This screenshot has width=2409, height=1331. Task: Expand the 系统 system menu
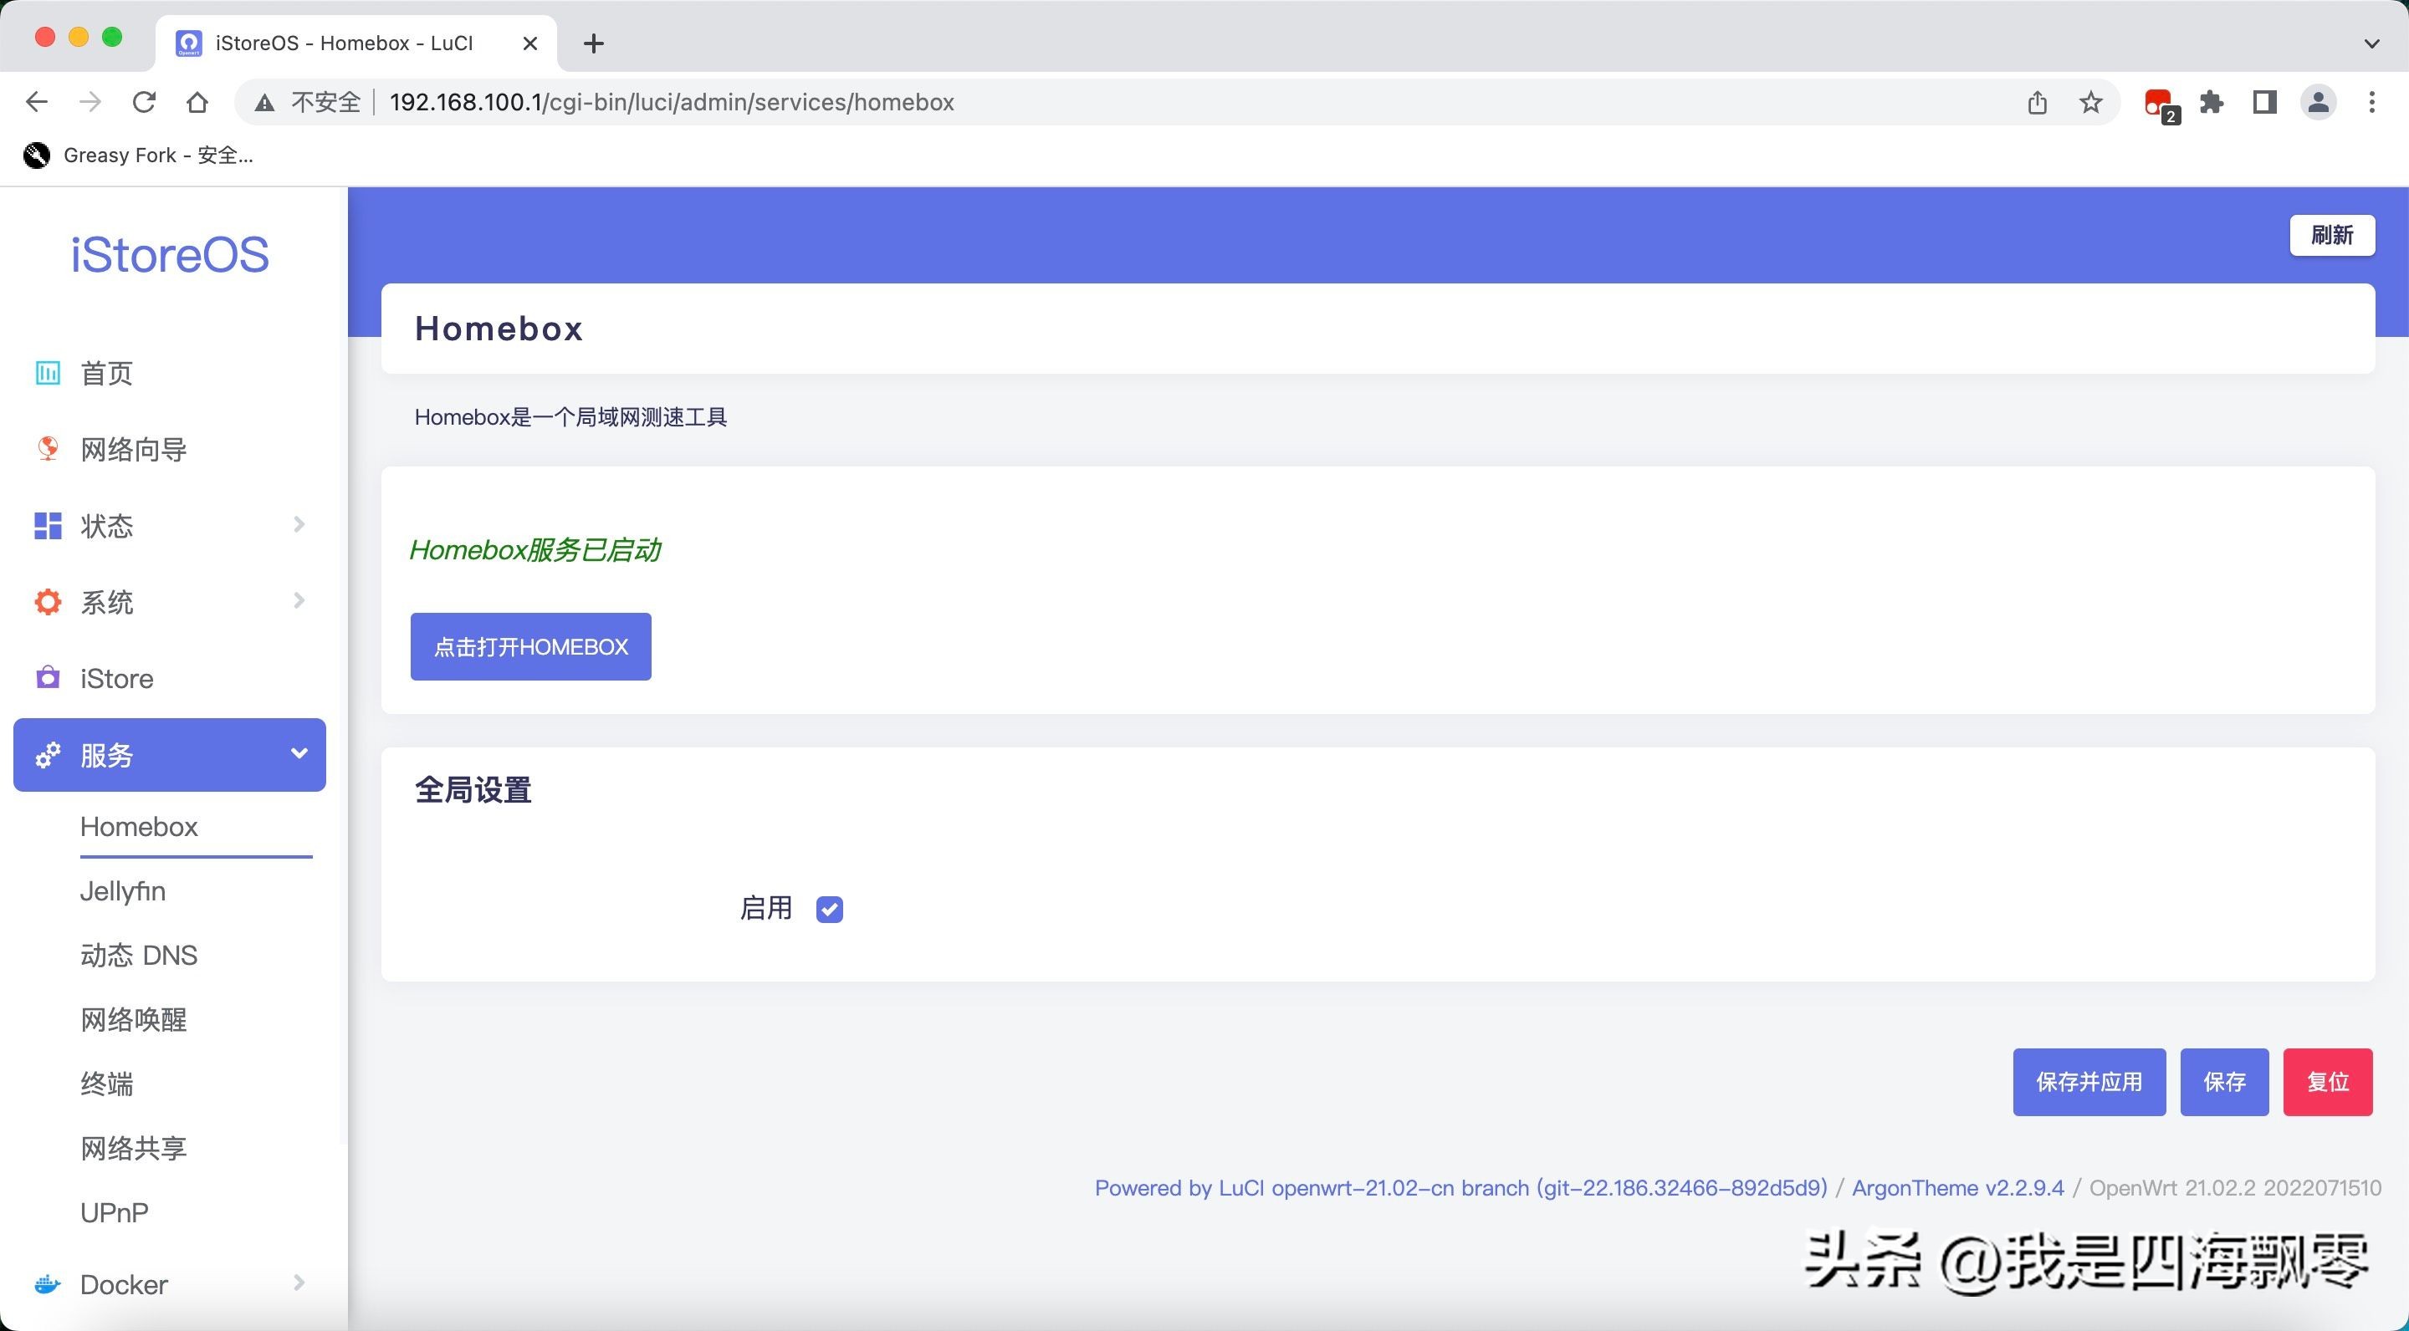point(299,601)
